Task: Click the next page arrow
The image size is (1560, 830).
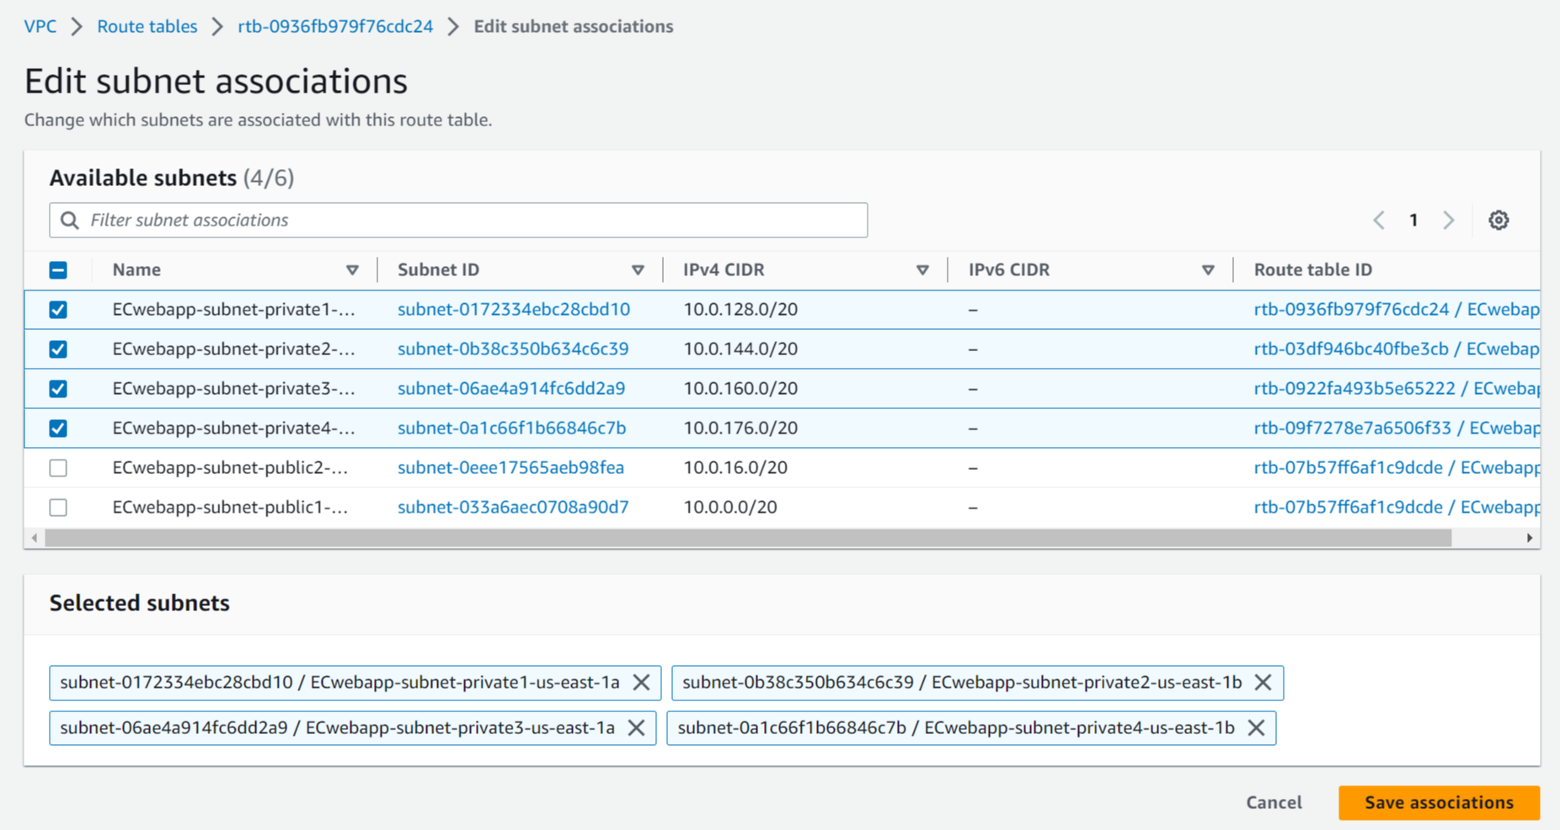Action: pos(1449,220)
